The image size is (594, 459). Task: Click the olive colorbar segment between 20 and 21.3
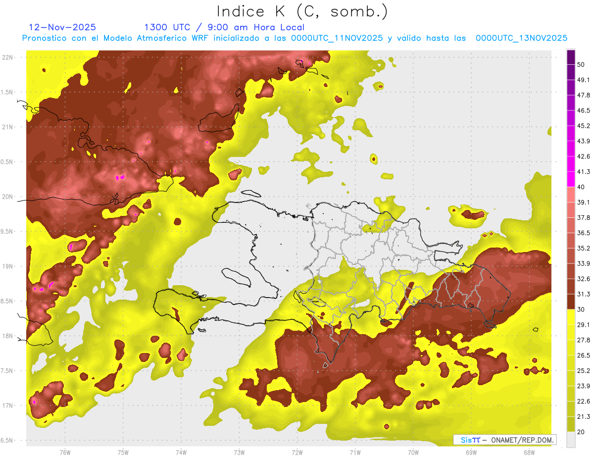point(571,424)
